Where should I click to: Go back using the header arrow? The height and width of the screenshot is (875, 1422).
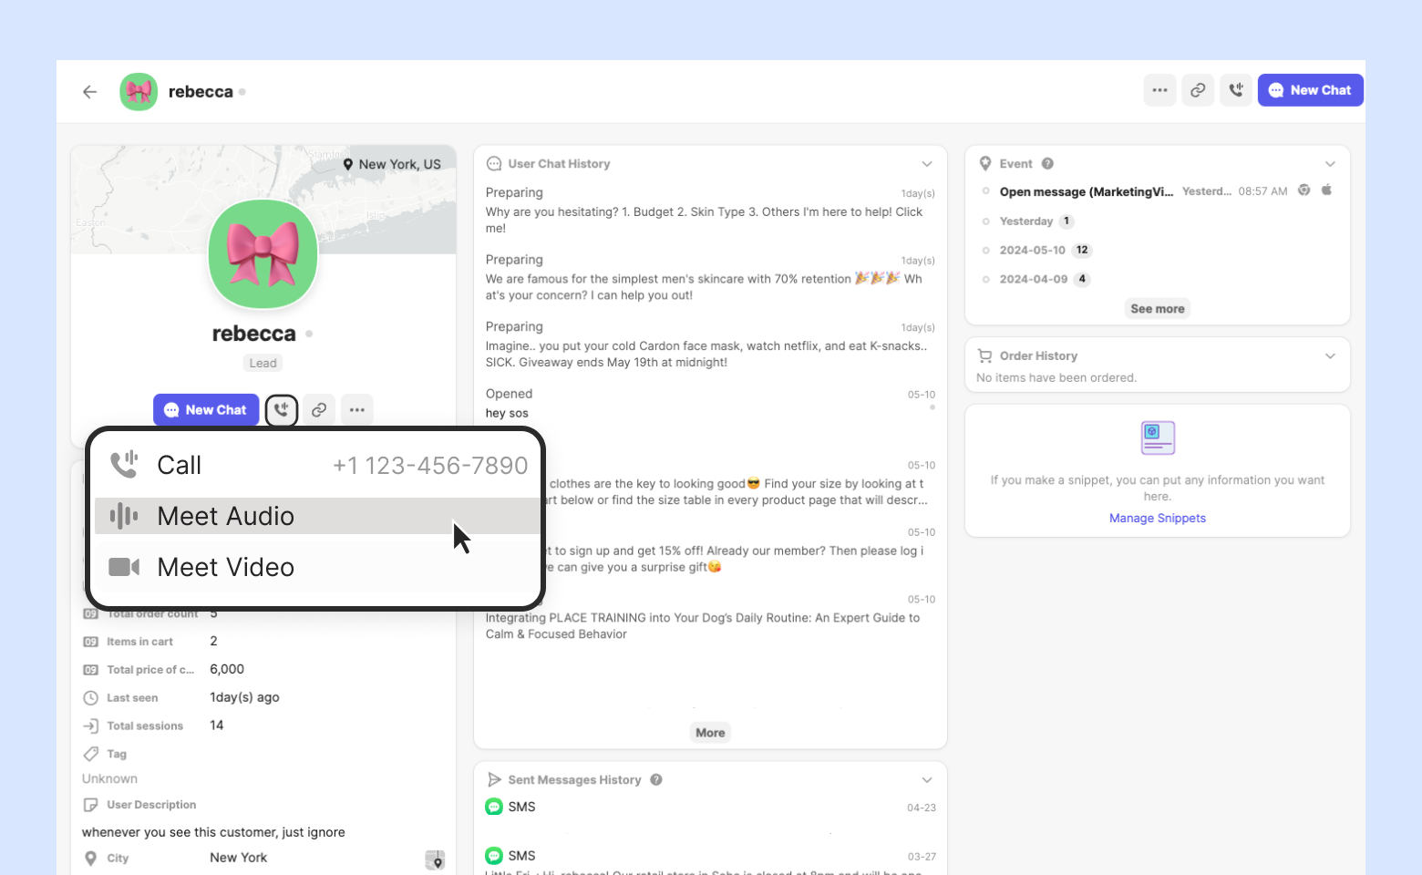(x=89, y=91)
